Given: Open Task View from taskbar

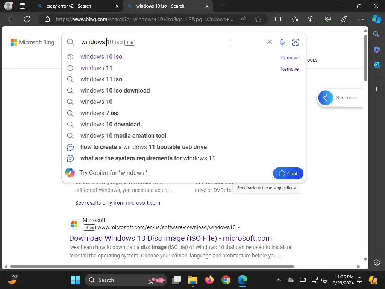Looking at the screenshot, I should (176, 280).
